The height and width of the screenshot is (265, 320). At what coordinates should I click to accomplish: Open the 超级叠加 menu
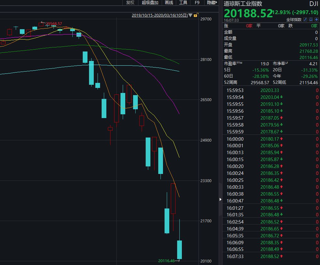click(150, 3)
